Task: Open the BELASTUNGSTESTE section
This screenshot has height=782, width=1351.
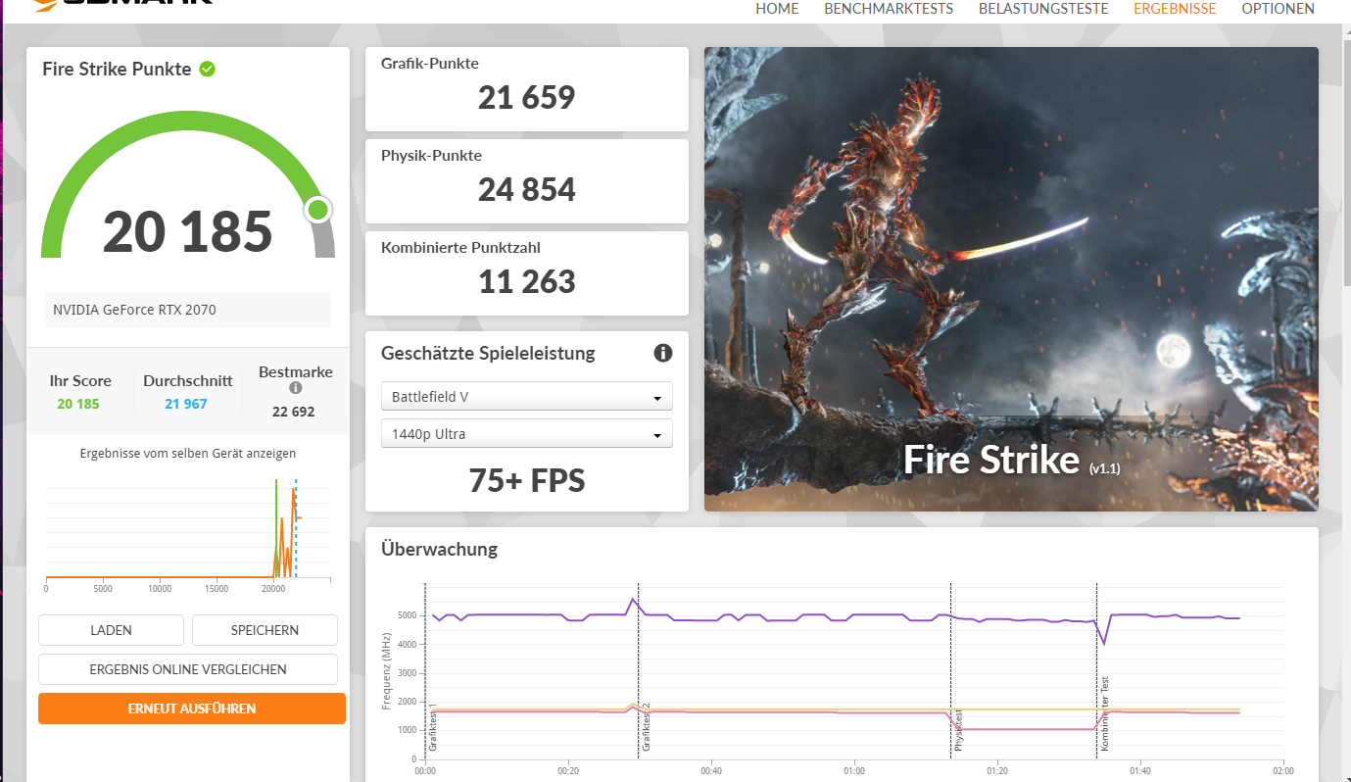Action: (1042, 8)
